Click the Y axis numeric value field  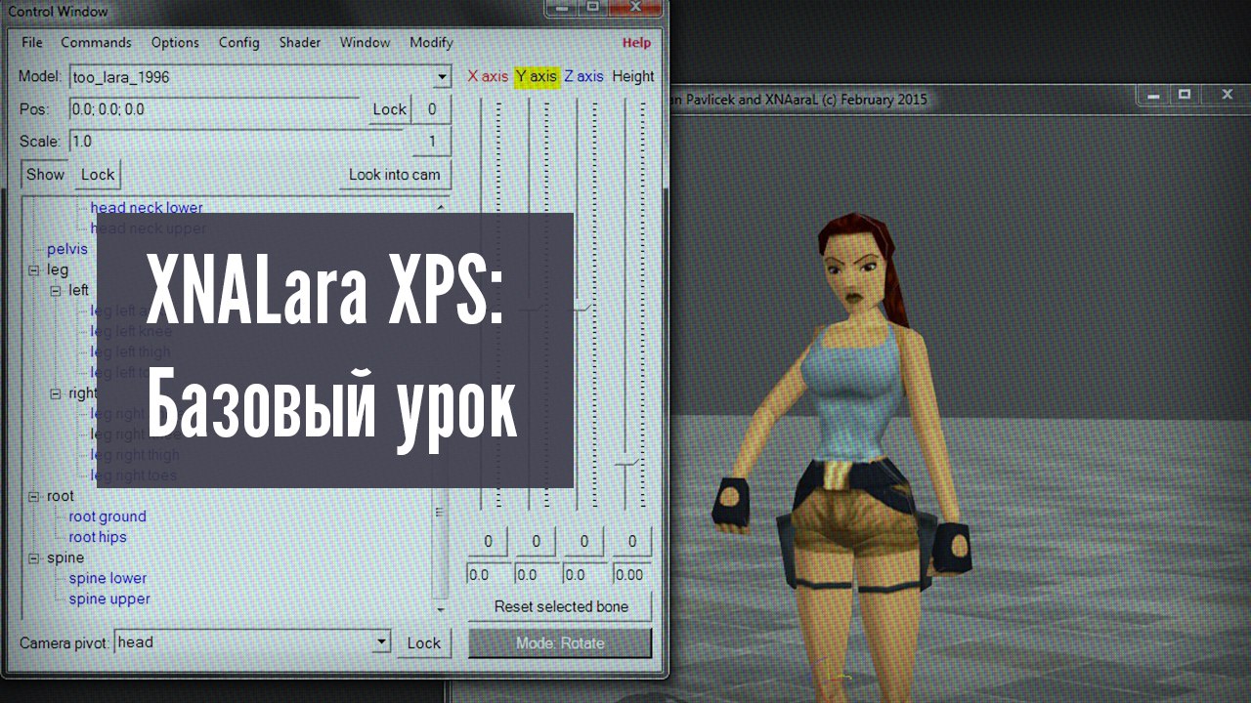coord(537,575)
